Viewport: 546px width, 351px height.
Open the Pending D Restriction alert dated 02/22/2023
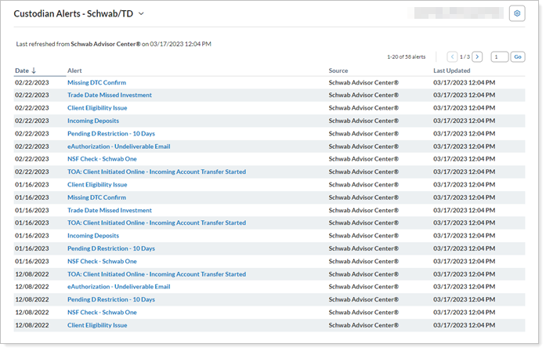coord(111,134)
